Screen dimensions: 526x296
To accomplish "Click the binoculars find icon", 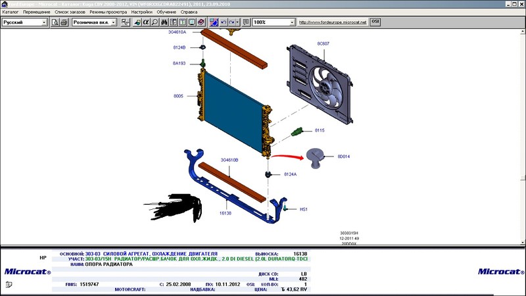I will [x=165, y=22].
